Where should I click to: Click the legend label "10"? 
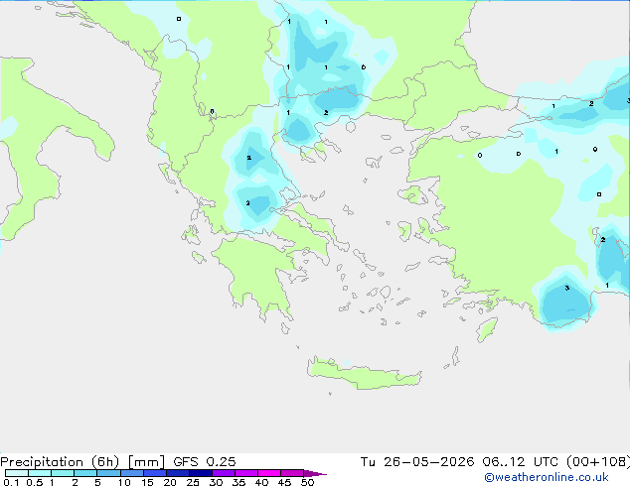[x=124, y=482]
